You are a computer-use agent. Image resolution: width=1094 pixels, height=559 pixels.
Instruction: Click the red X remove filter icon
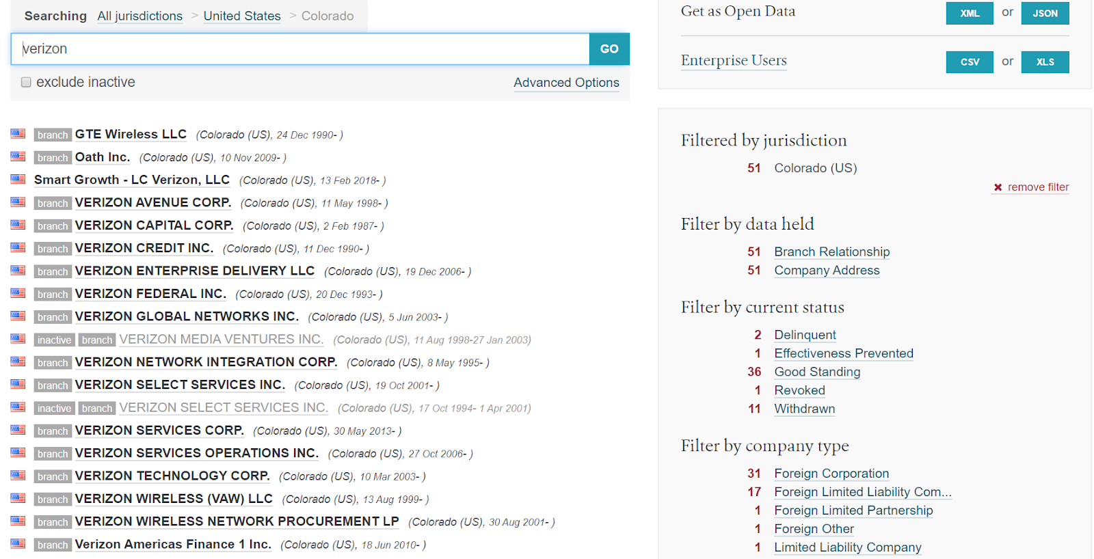point(998,187)
